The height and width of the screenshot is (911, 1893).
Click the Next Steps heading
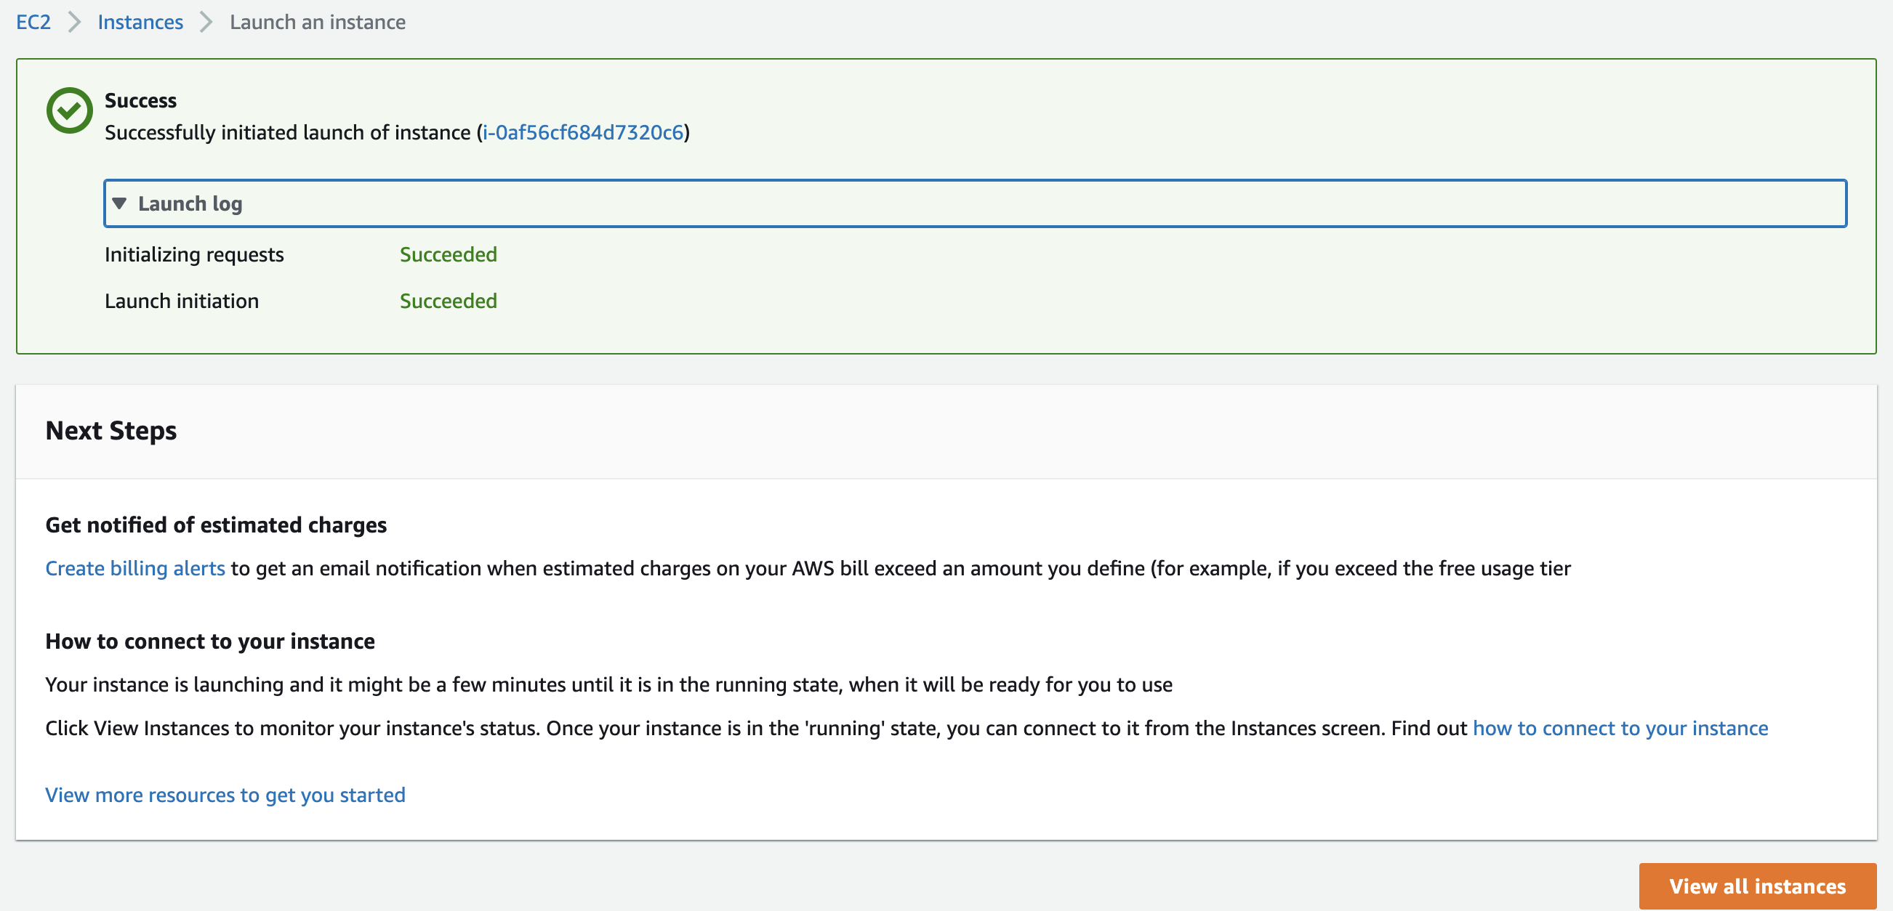point(111,430)
